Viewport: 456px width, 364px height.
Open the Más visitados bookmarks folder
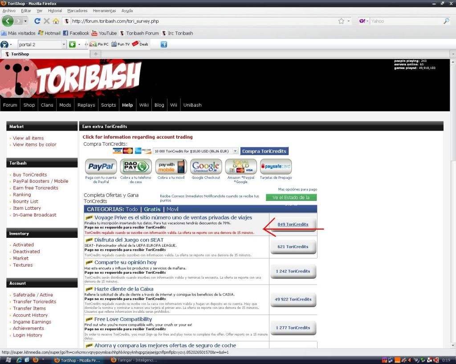(18, 33)
